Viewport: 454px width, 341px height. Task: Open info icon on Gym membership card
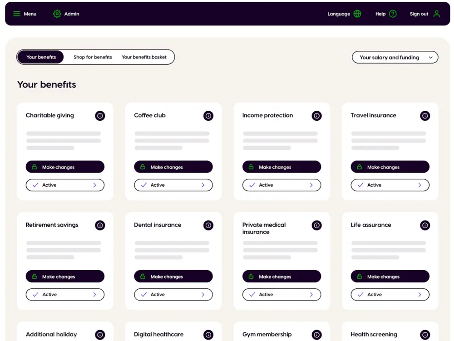(x=316, y=335)
